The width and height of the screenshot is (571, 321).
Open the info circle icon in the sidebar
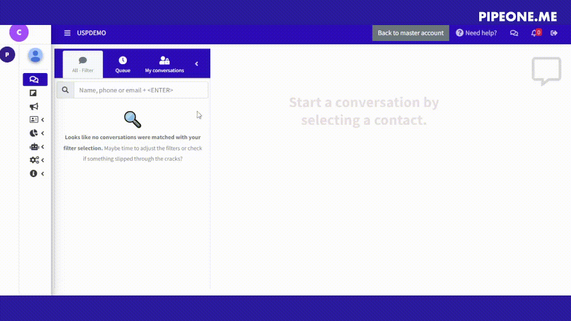(33, 173)
